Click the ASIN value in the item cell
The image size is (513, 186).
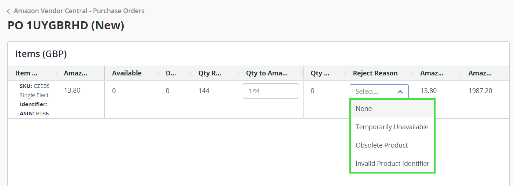click(x=42, y=114)
